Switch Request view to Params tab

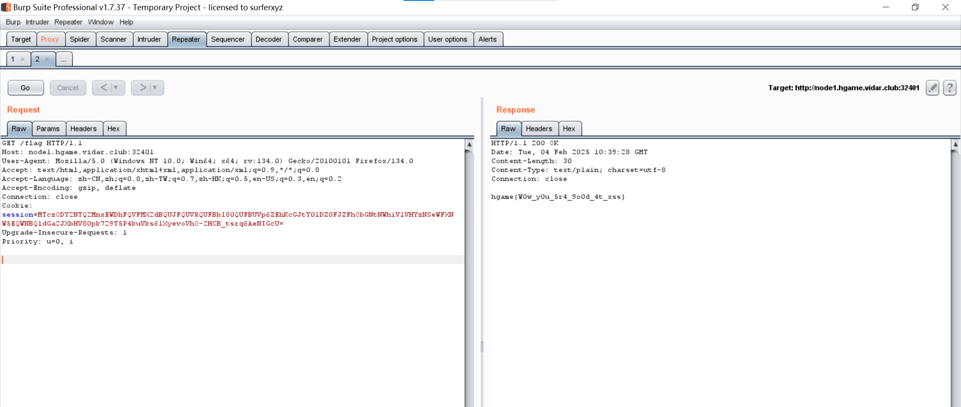click(x=48, y=129)
